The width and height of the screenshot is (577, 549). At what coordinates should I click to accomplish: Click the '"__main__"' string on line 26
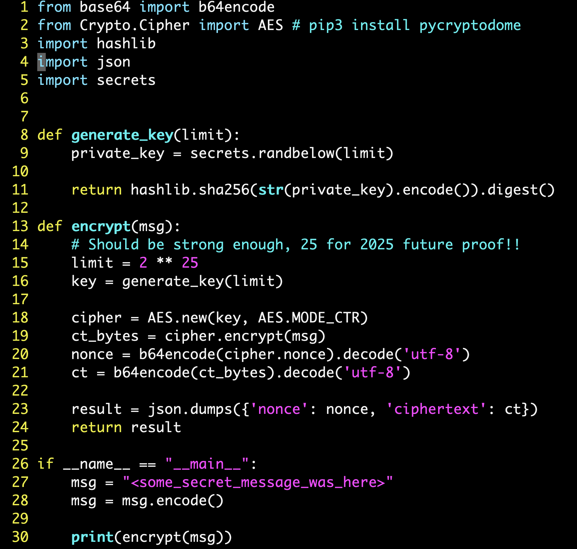click(207, 464)
